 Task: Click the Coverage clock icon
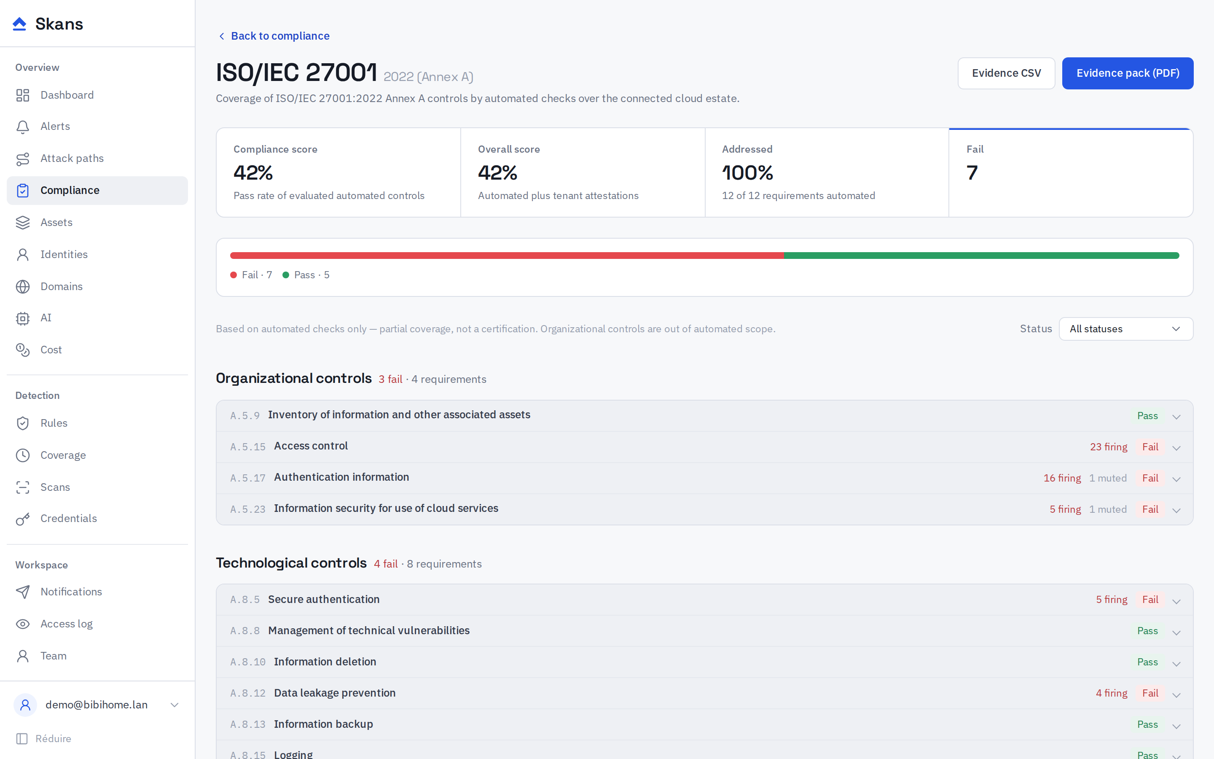(x=23, y=455)
